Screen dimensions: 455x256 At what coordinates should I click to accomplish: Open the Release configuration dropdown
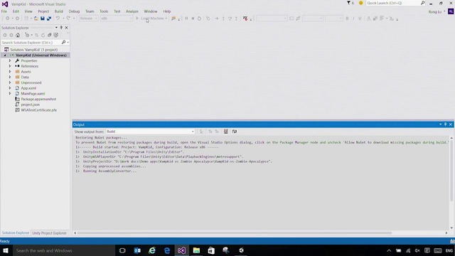coord(88,18)
